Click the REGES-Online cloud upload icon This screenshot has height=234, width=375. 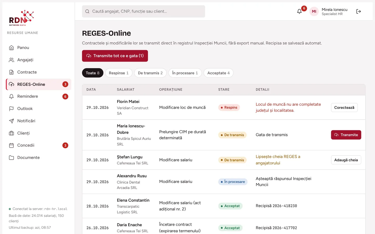[x=11, y=84]
